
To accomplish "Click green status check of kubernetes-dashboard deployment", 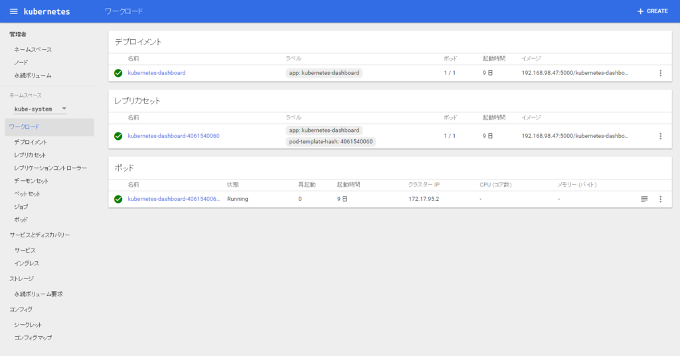I will 118,73.
